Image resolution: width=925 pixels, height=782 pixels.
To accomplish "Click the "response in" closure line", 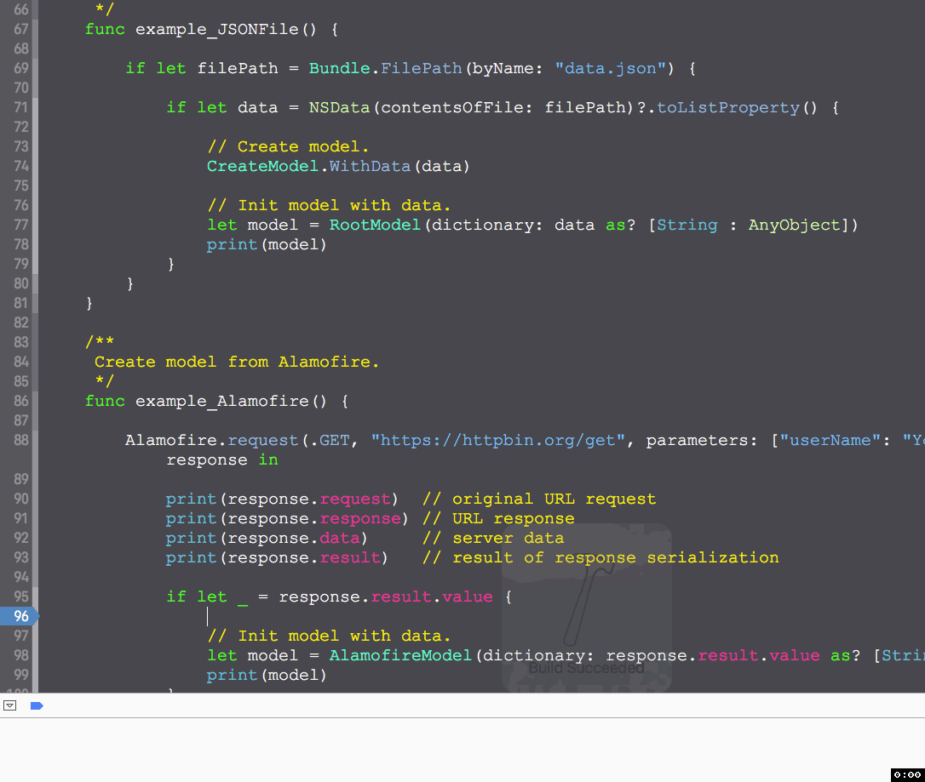I will (x=221, y=459).
